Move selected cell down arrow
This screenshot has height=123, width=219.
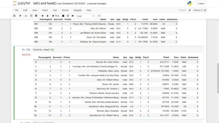(48, 16)
